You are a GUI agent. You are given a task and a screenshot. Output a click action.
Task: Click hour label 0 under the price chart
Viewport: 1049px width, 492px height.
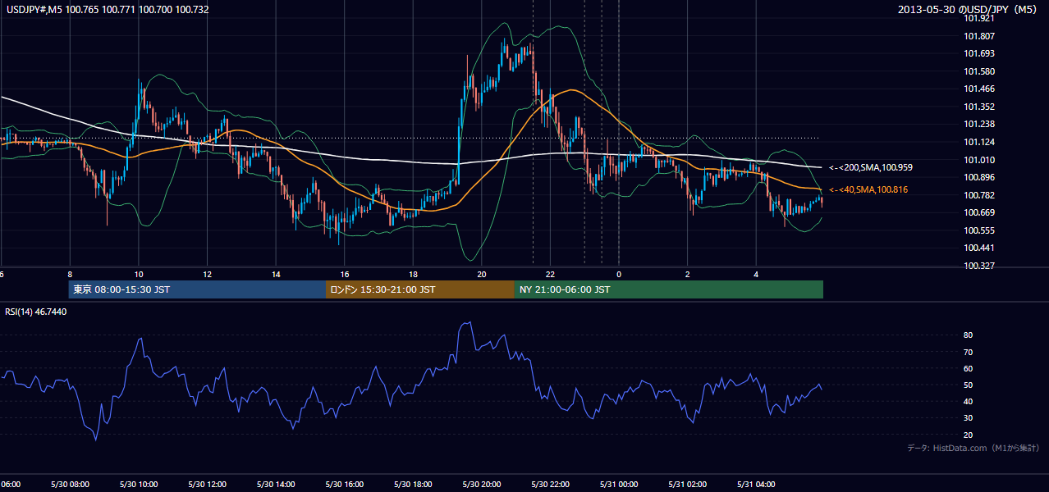pos(619,274)
